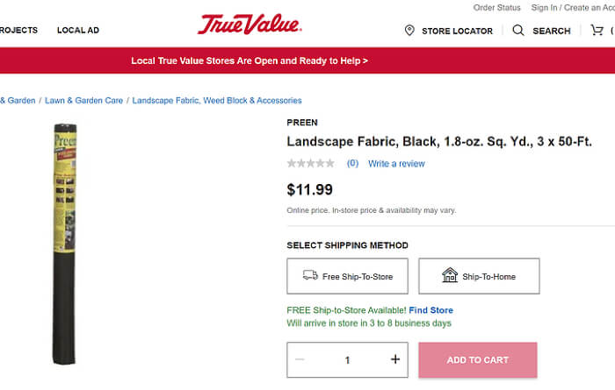615x390 pixels.
Task: Select Free Ship-To-Store shipping option
Action: click(x=347, y=276)
